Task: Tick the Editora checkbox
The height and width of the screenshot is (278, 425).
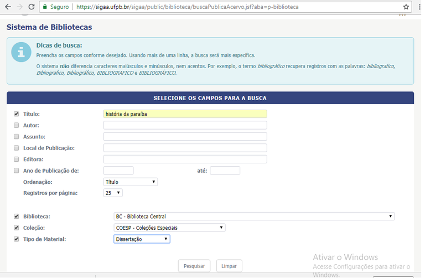Action: tap(16, 159)
